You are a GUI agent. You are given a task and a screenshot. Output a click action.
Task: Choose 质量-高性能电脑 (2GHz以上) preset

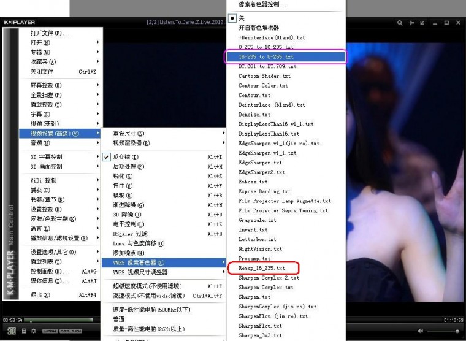[164, 329]
